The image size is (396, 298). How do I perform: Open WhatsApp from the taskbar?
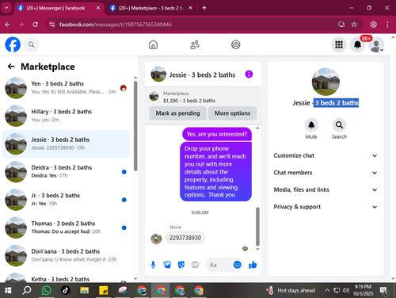pyautogui.click(x=47, y=291)
